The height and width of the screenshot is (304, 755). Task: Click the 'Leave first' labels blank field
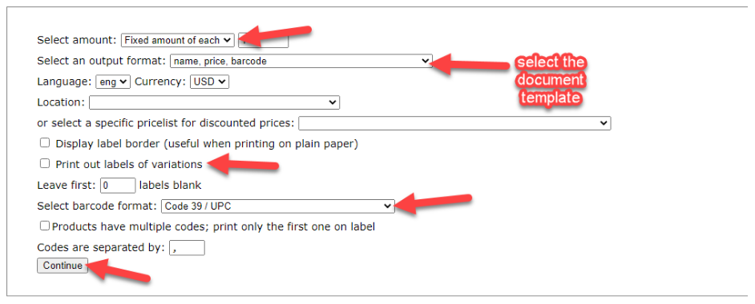(x=118, y=186)
